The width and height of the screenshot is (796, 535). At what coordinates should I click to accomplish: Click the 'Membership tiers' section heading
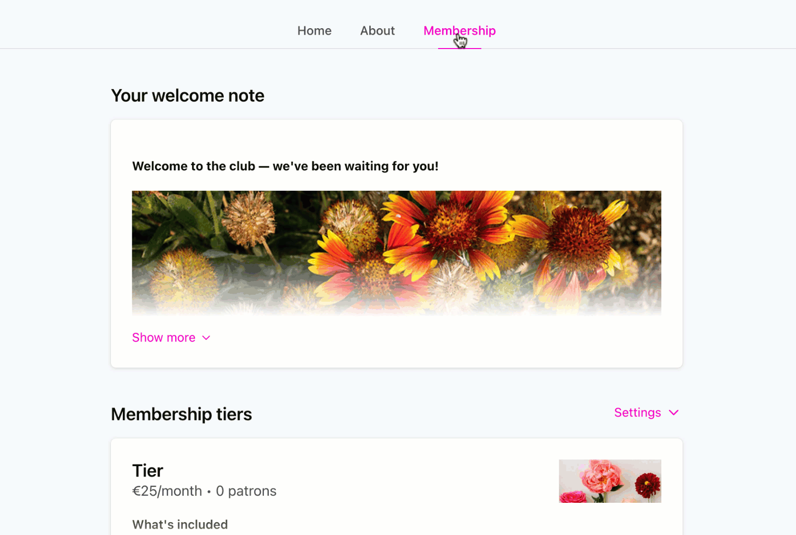coord(181,414)
